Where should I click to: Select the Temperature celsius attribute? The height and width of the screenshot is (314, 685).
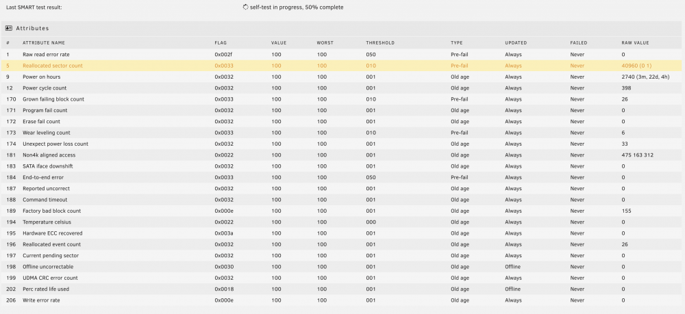(47, 222)
